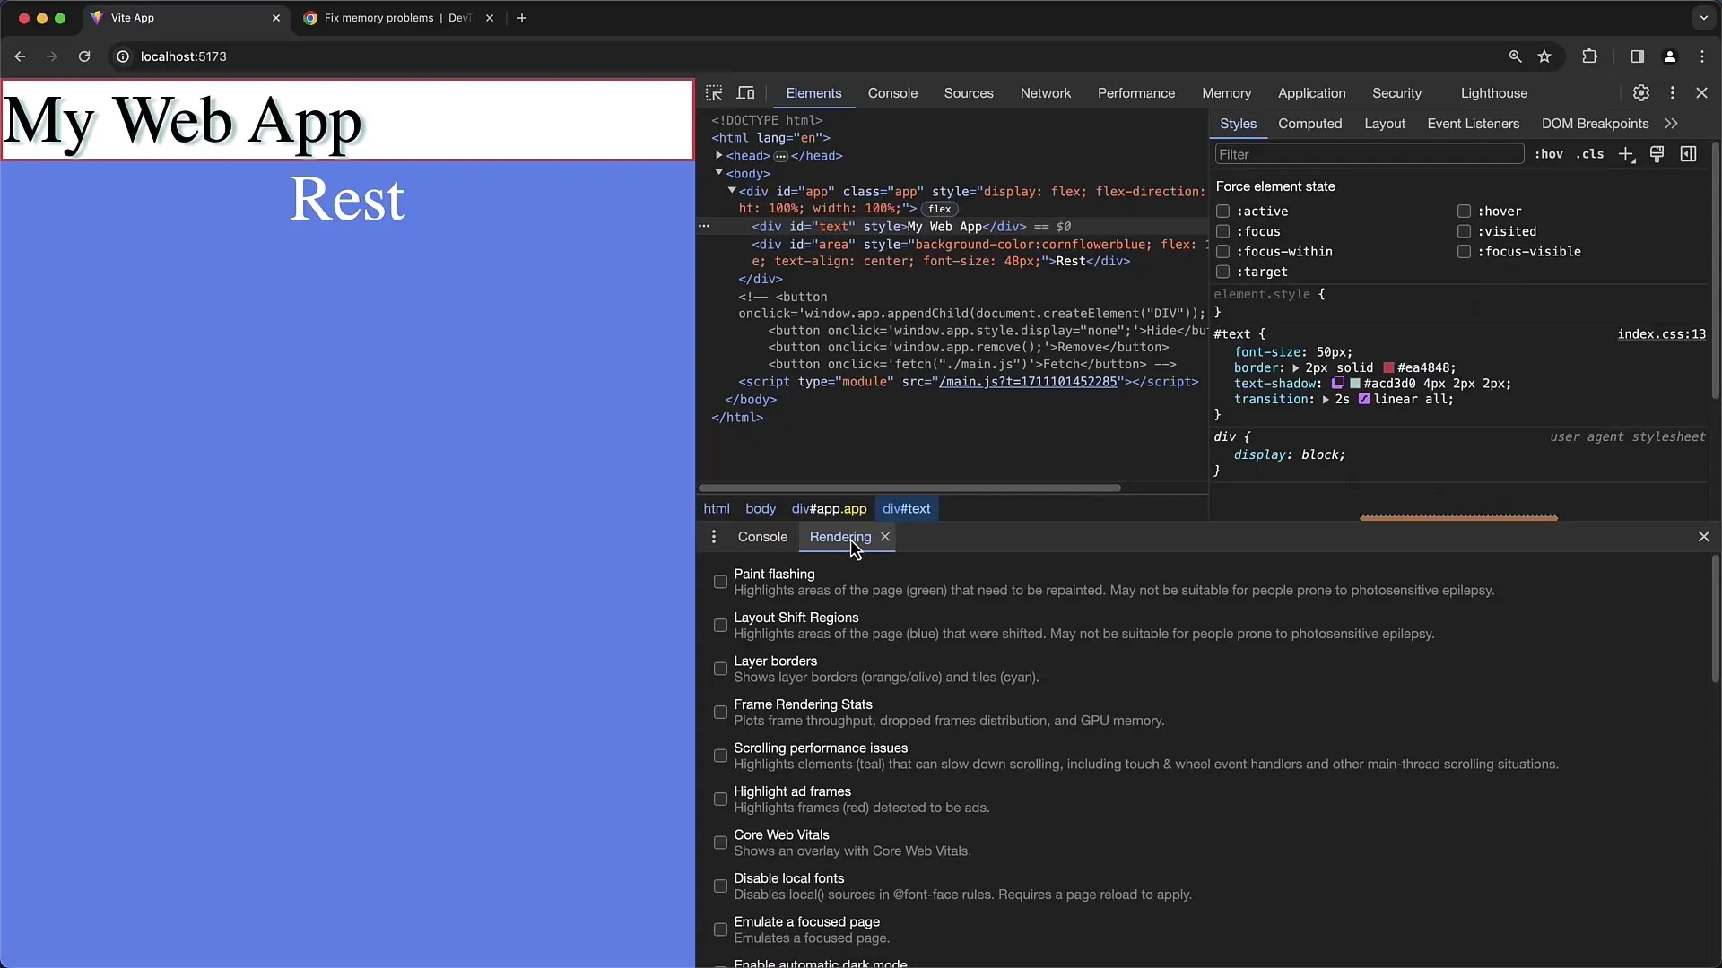Viewport: 1722px width, 968px height.
Task: Enable Frame Rendering Stats overlay
Action: coord(720,712)
